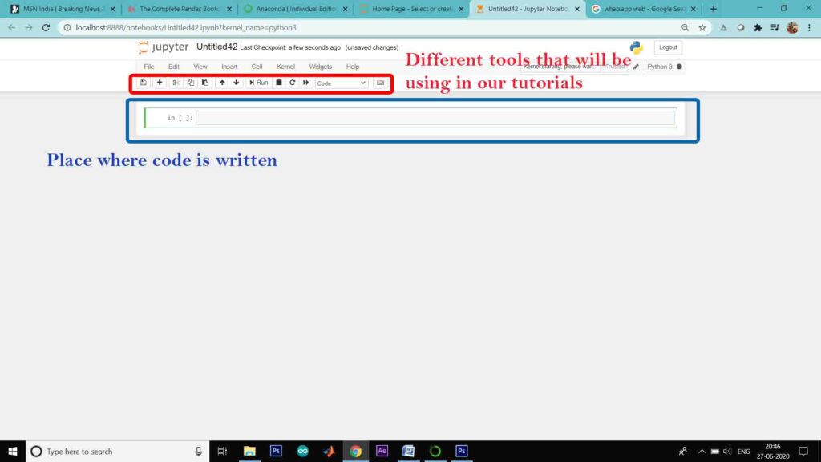Open Arduino IDE from the taskbar

[x=302, y=451]
